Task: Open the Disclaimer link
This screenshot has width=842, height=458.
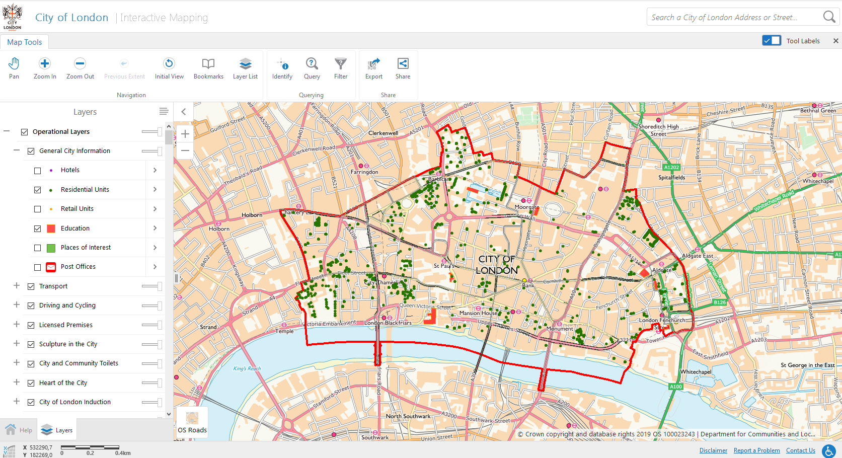Action: click(713, 450)
